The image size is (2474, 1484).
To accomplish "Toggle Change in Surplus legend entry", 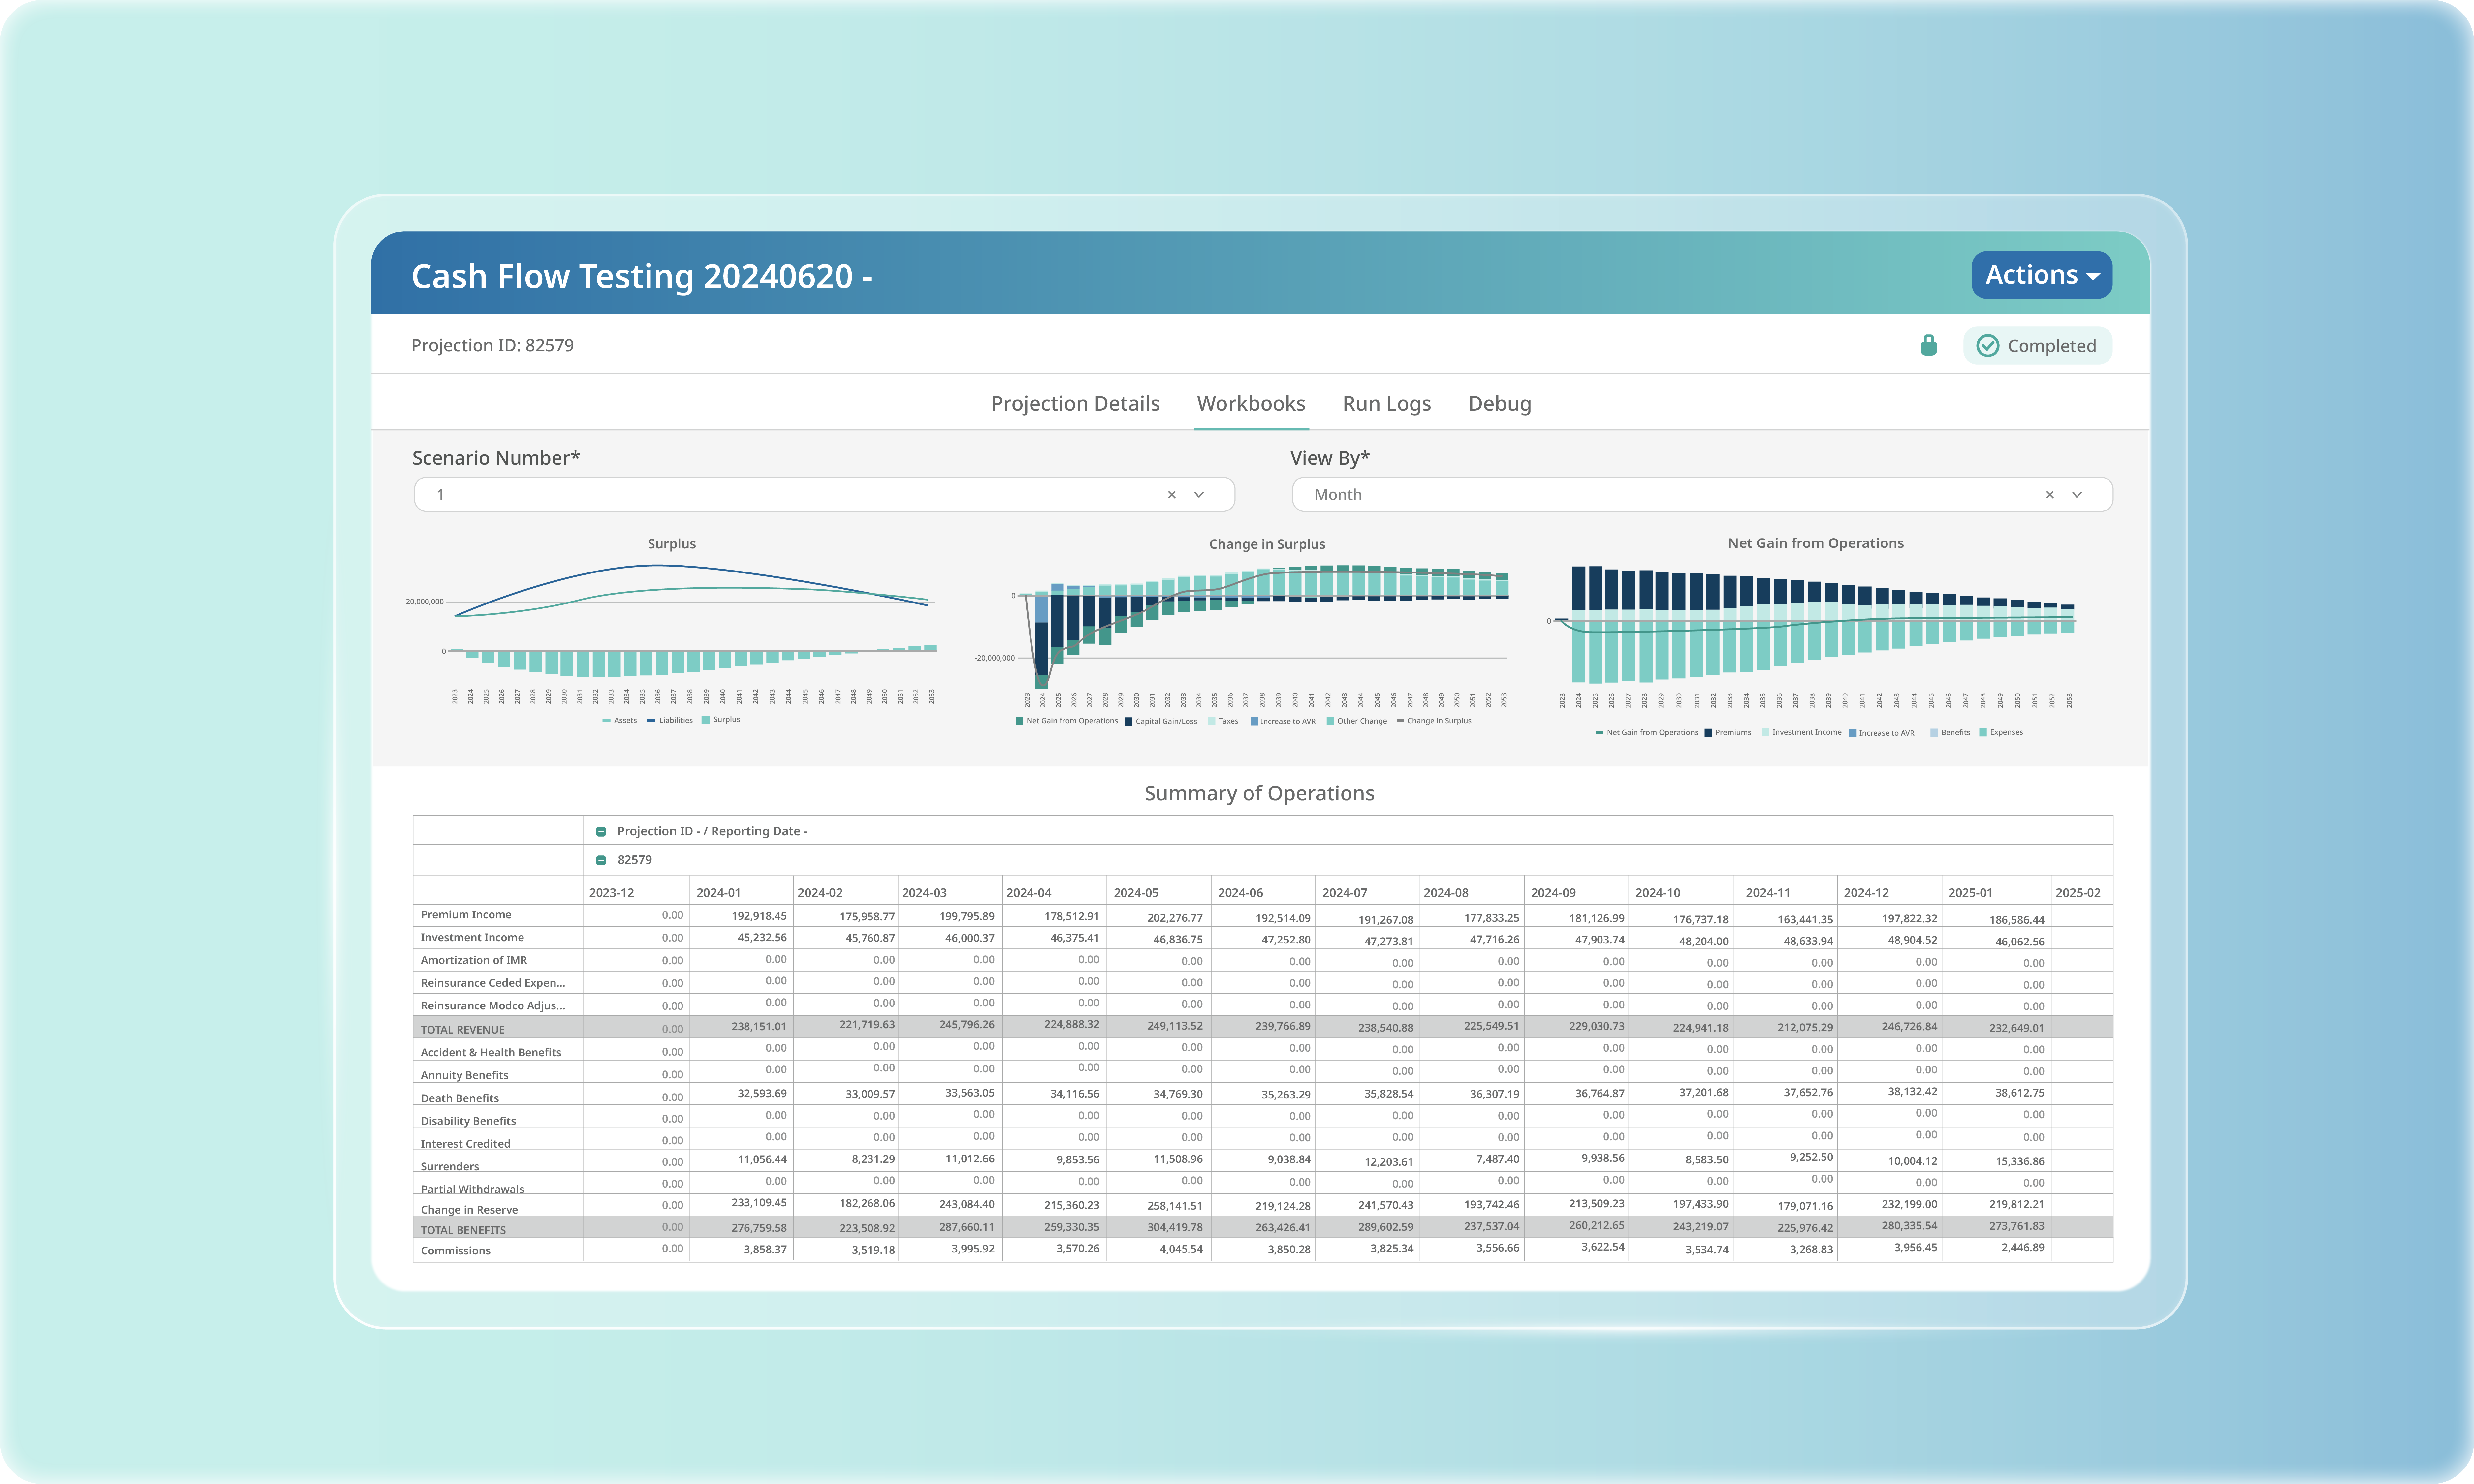I will [x=1434, y=721].
